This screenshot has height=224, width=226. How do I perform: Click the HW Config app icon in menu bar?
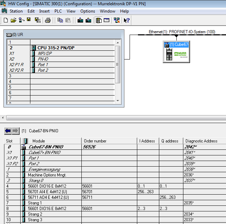[x=4, y=11]
